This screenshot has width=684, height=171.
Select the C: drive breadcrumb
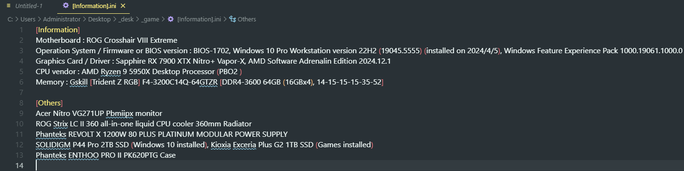[10, 19]
